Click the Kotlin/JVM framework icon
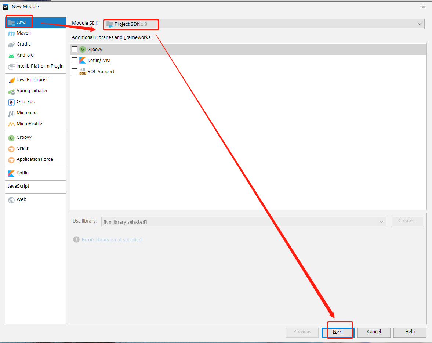Image resolution: width=432 pixels, height=343 pixels. [82, 60]
